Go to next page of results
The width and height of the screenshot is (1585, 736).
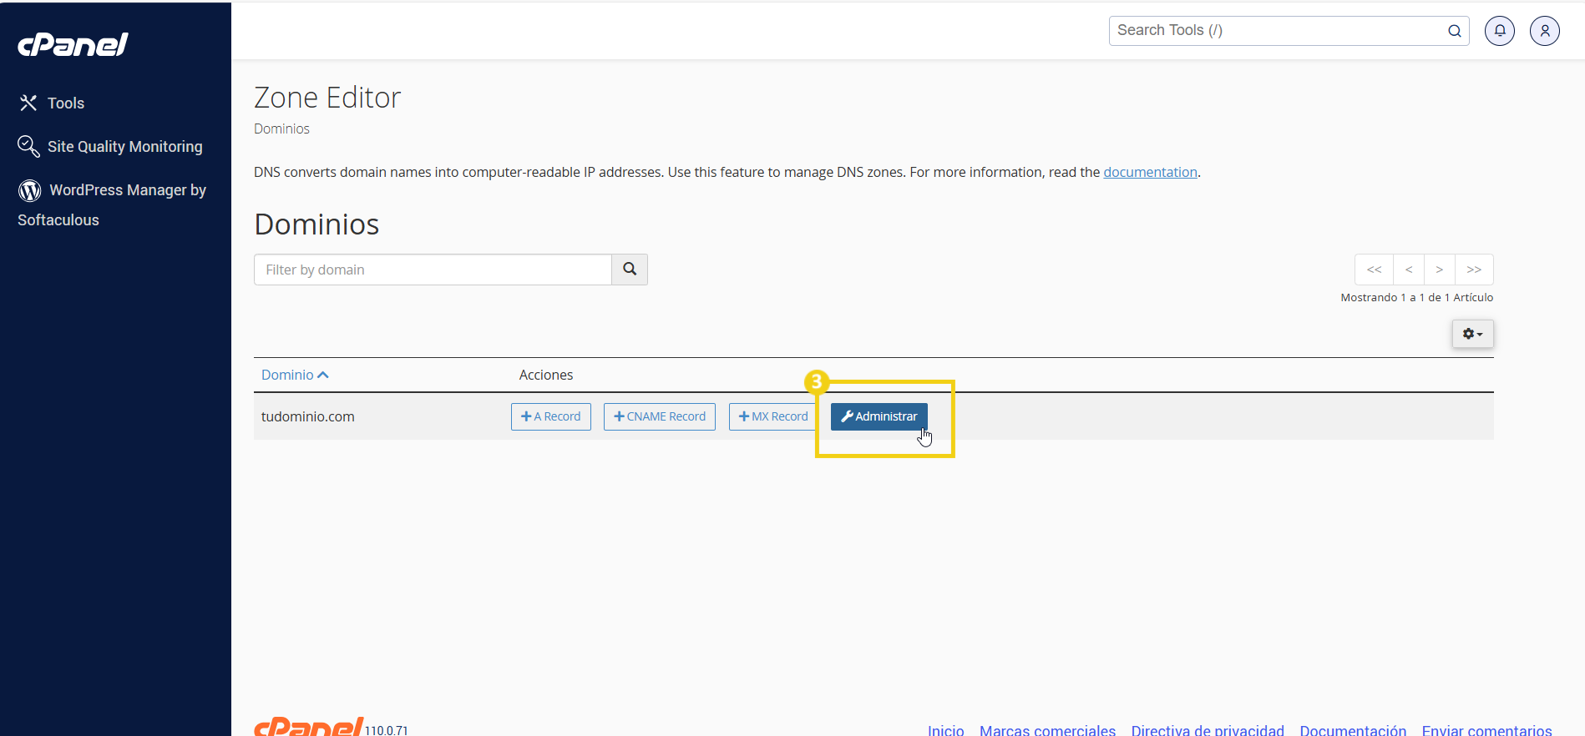[1440, 270]
